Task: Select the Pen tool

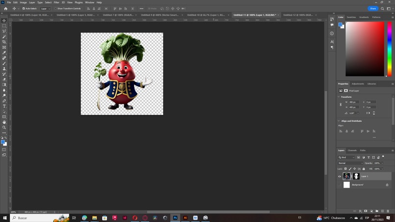Action: click(4, 101)
